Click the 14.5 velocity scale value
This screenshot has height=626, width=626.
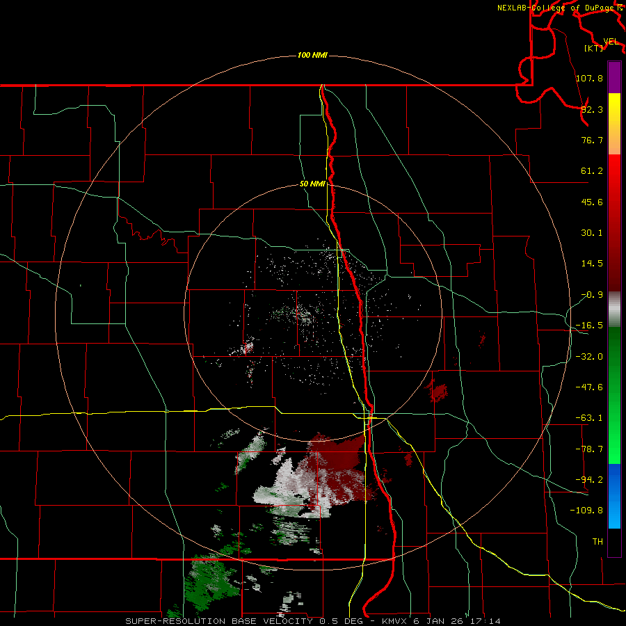click(592, 263)
